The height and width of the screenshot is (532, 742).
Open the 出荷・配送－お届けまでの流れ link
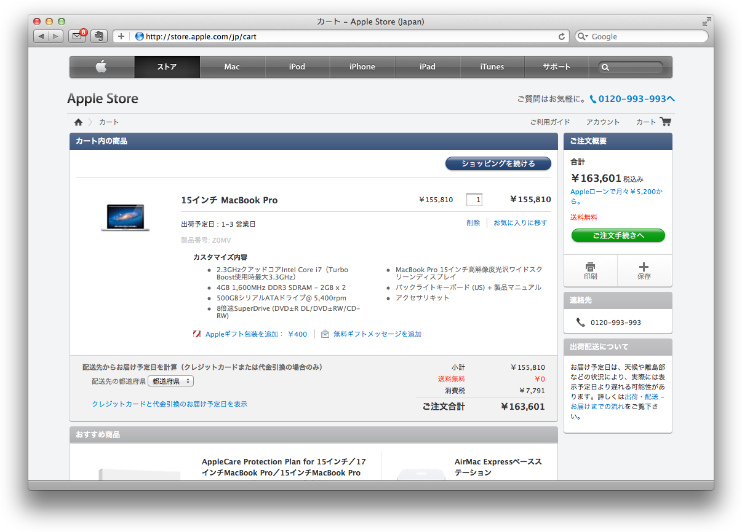(x=618, y=402)
